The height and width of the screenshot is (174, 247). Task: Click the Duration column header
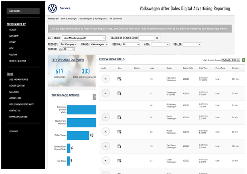[235, 68]
